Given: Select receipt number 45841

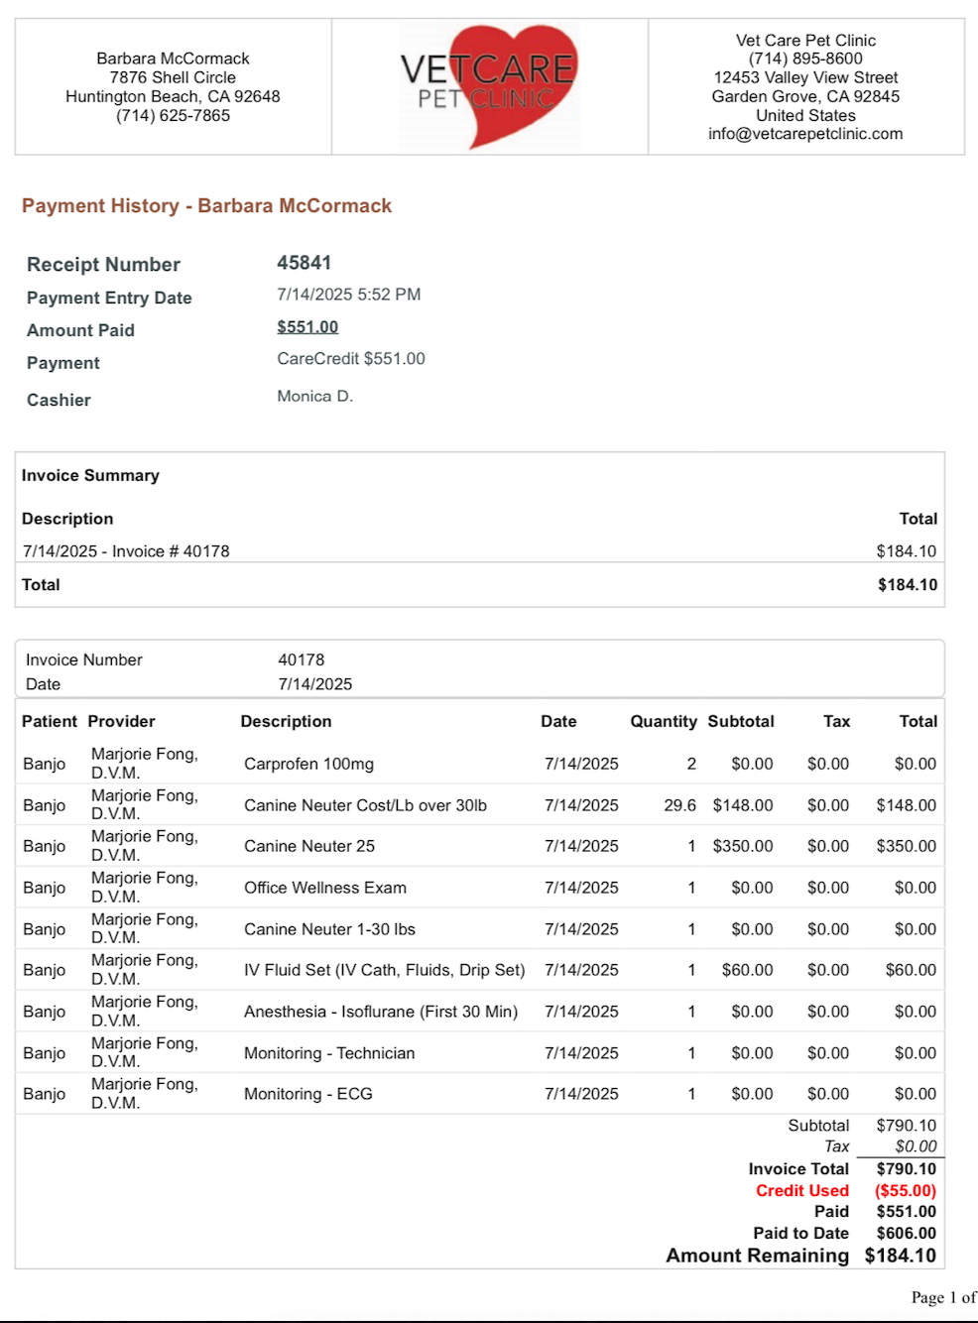Looking at the screenshot, I should click(x=304, y=263).
